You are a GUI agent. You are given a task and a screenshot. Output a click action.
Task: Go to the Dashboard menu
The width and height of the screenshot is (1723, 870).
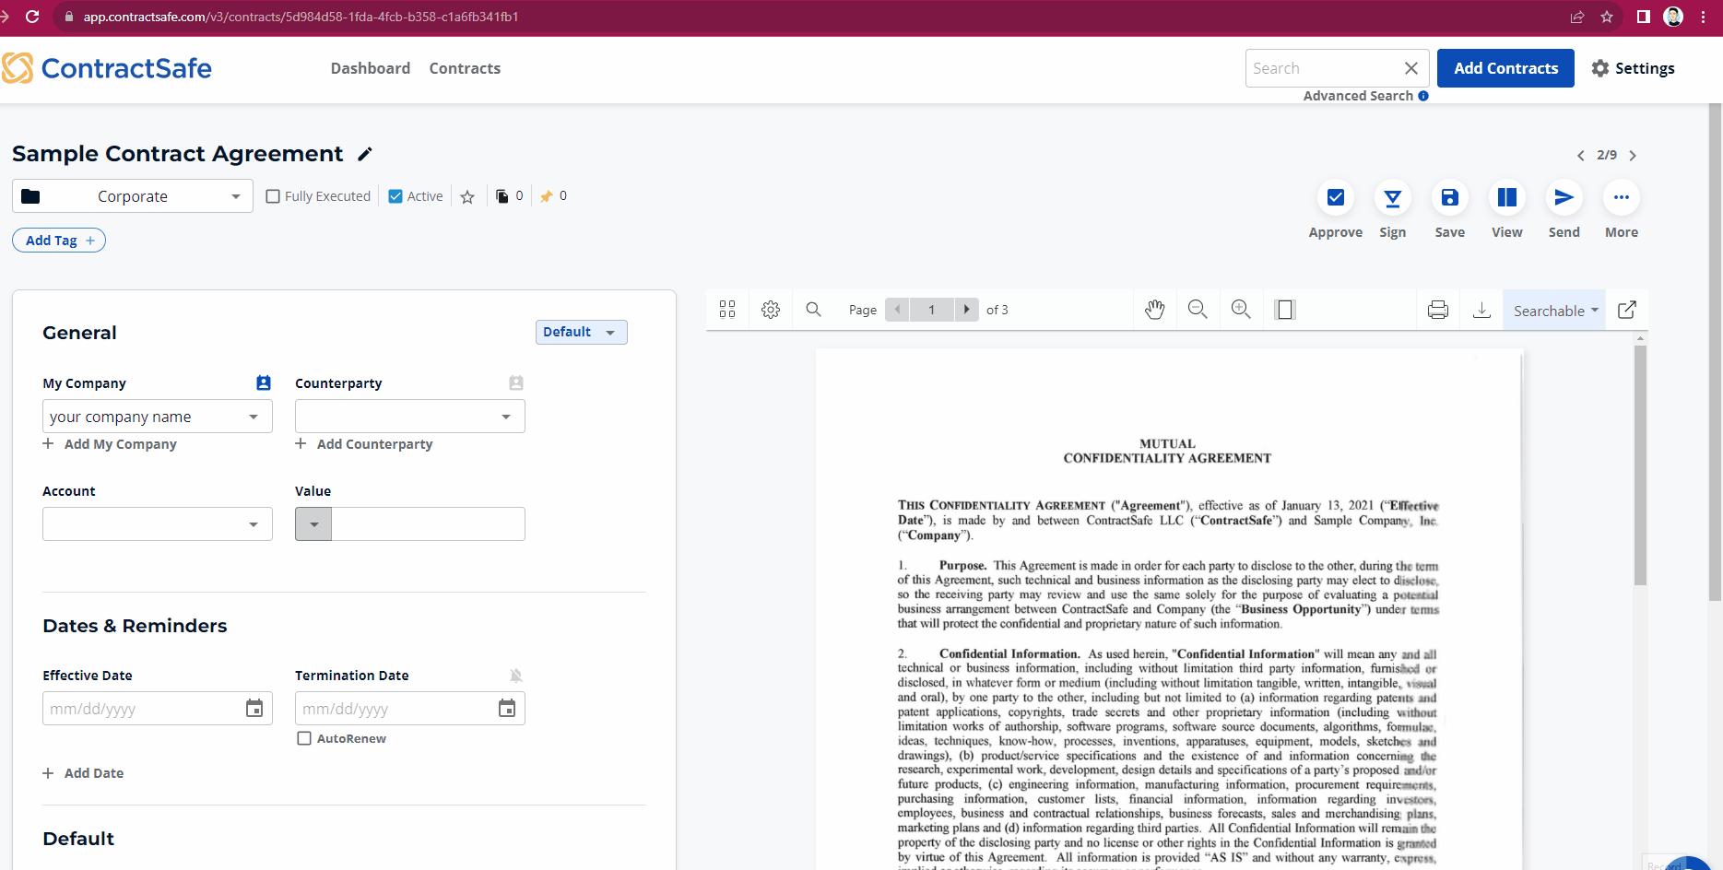coord(370,68)
